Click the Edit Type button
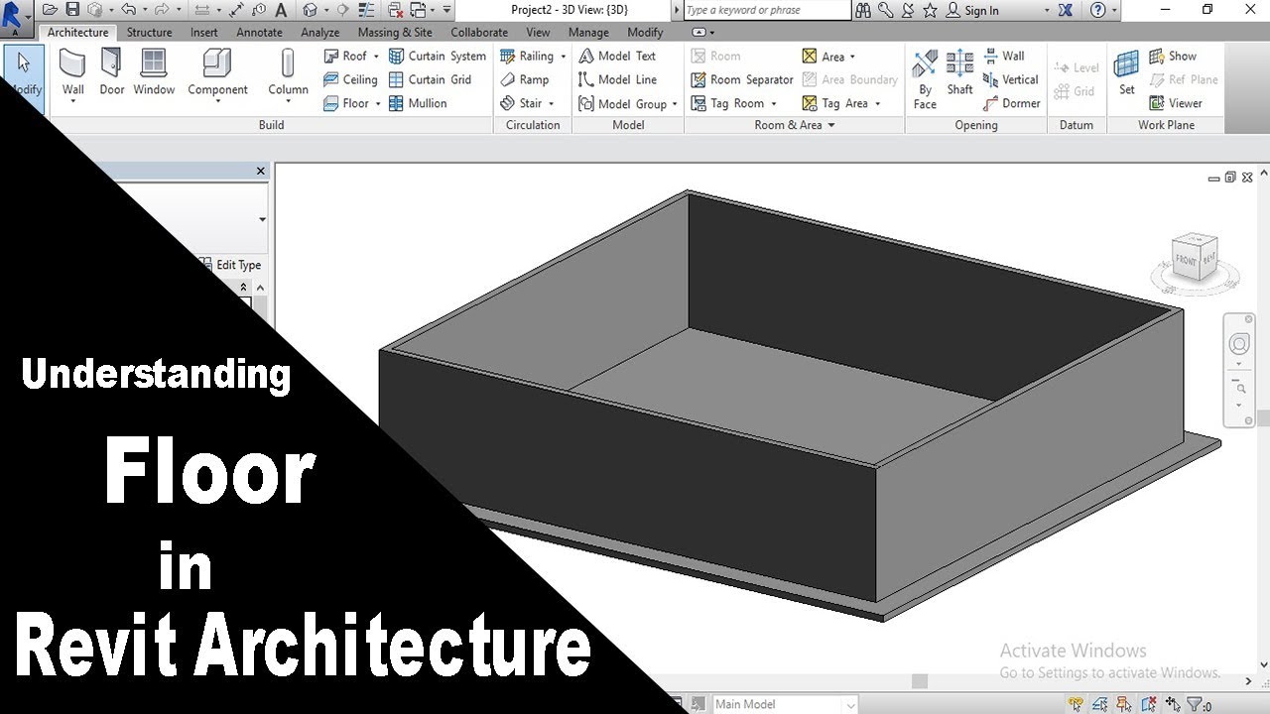This screenshot has width=1270, height=714. (230, 265)
